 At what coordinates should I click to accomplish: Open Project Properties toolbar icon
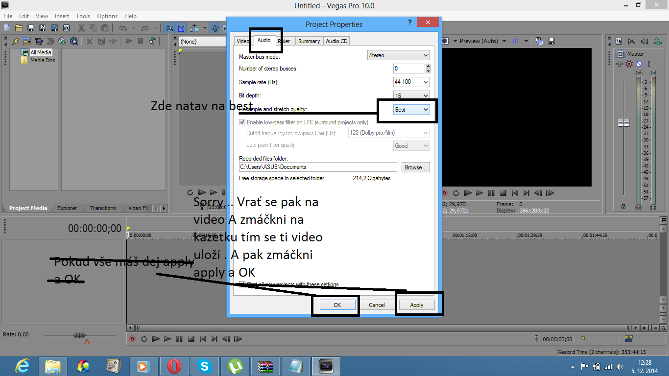(x=66, y=28)
